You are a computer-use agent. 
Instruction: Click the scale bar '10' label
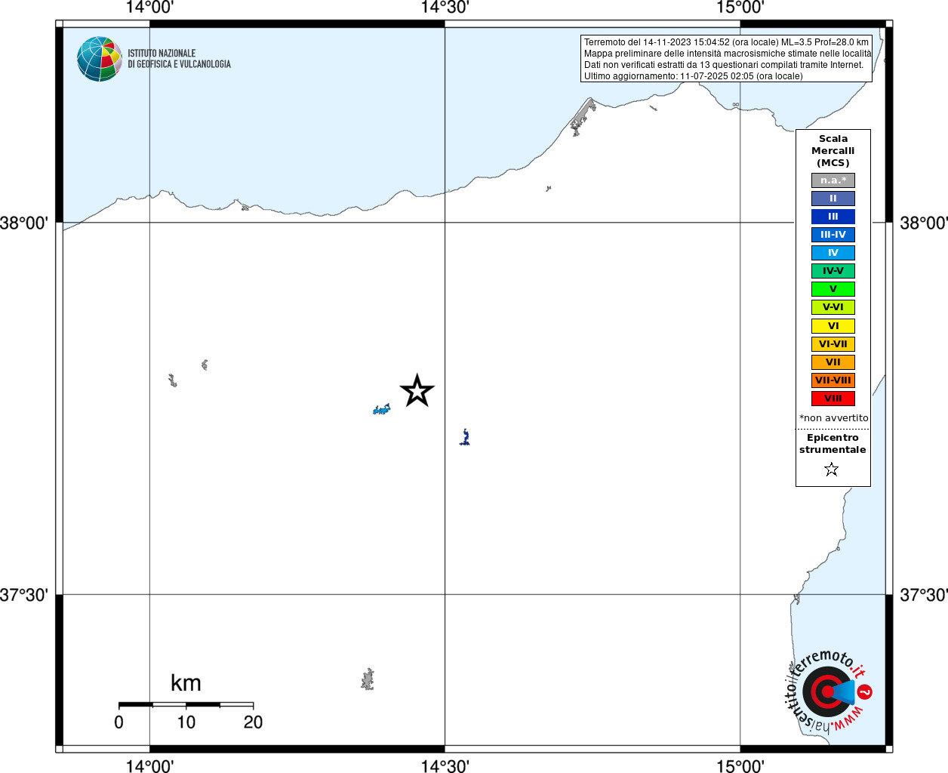[186, 722]
